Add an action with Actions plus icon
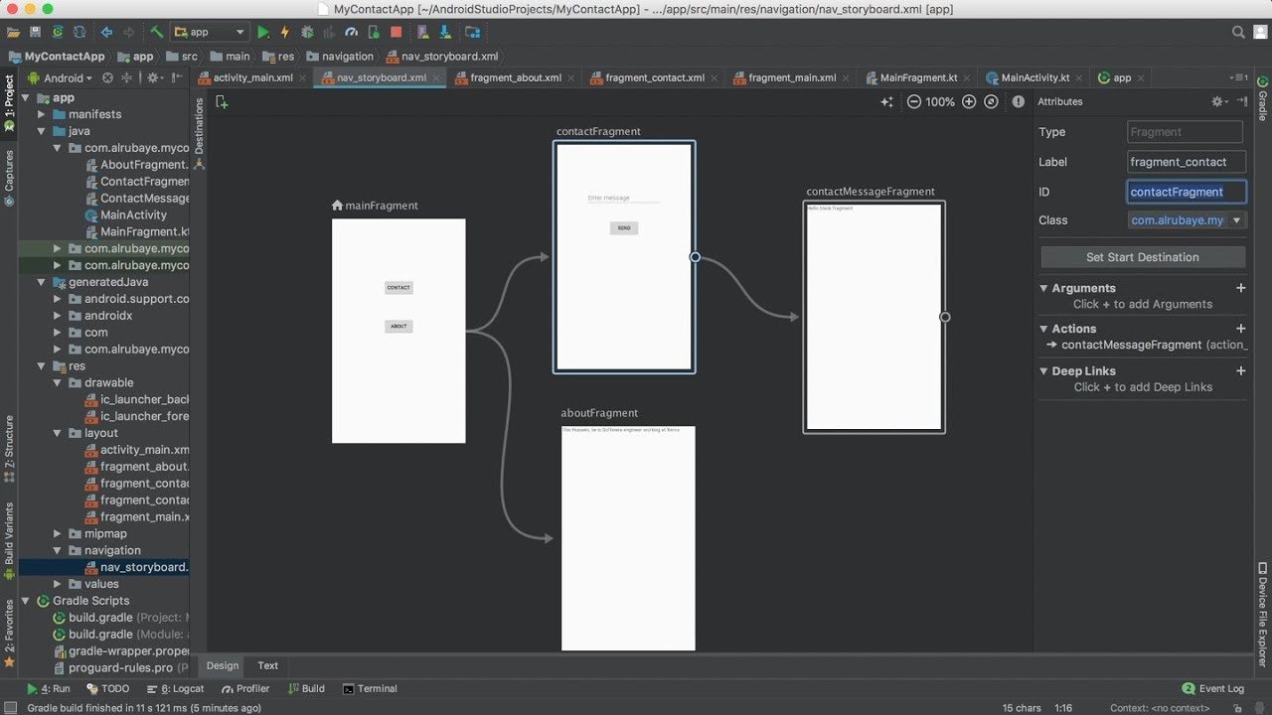1272x715 pixels. point(1240,329)
